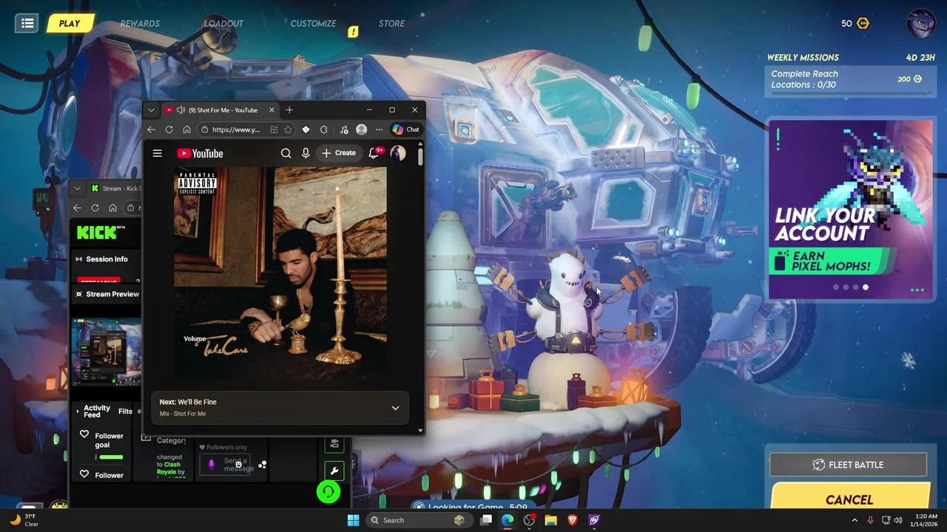This screenshot has height=532, width=947.
Task: Open YouTube notifications bell
Action: coord(374,153)
